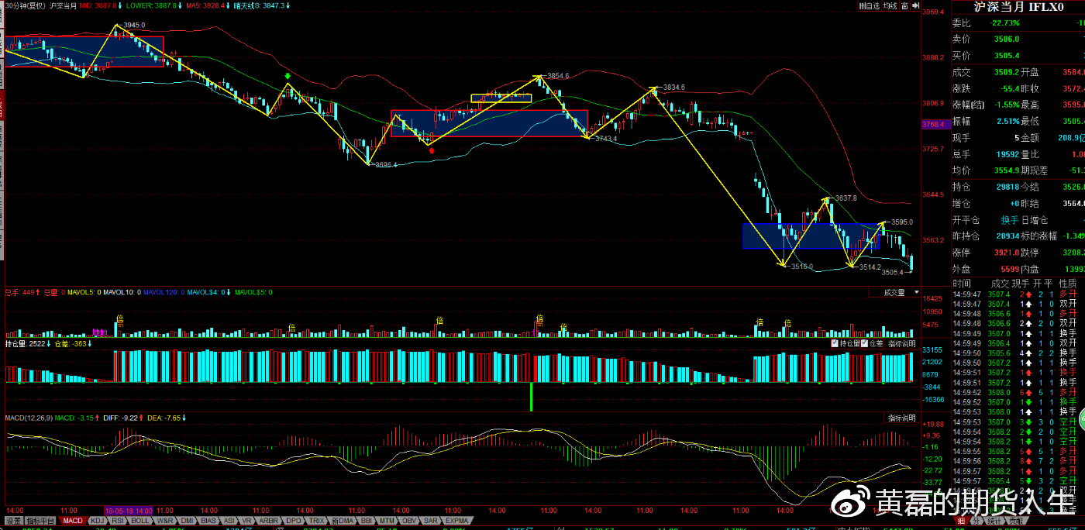The image size is (1085, 530).
Task: Switch to the KDJ indicator tab
Action: point(98,521)
